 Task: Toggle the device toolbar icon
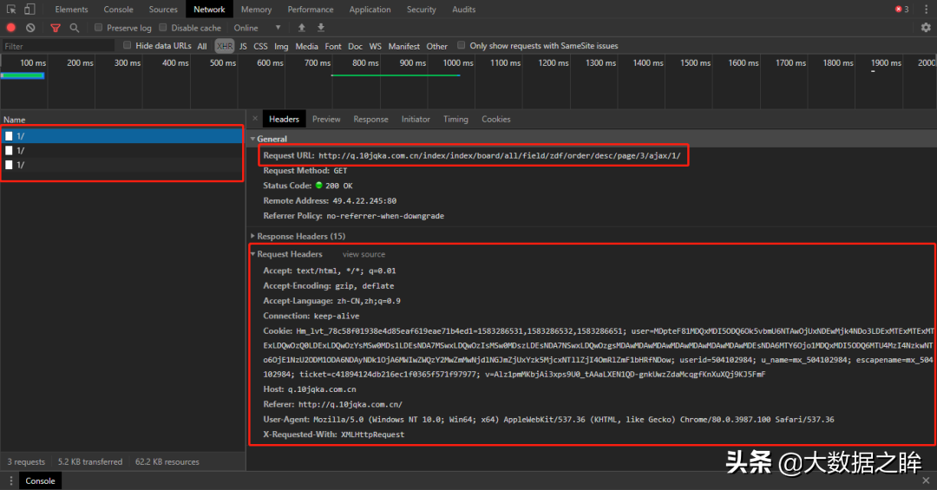tap(29, 10)
